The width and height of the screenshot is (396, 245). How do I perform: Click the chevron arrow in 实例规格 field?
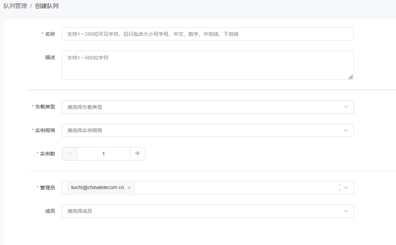(346, 130)
